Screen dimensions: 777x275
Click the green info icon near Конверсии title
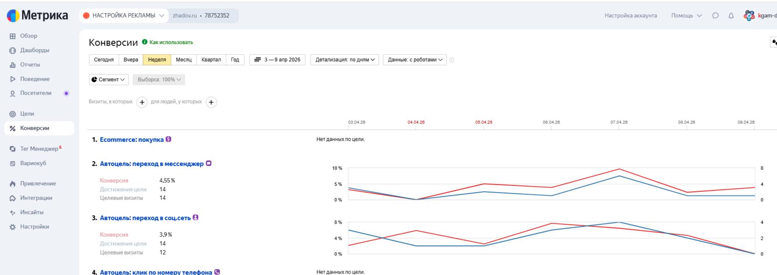coord(145,42)
